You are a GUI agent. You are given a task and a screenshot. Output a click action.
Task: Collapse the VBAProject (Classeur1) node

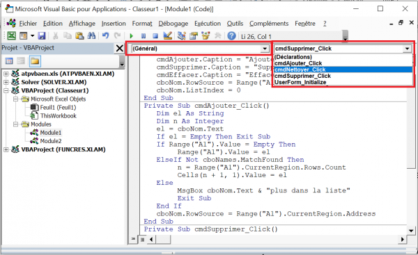click(x=6, y=90)
